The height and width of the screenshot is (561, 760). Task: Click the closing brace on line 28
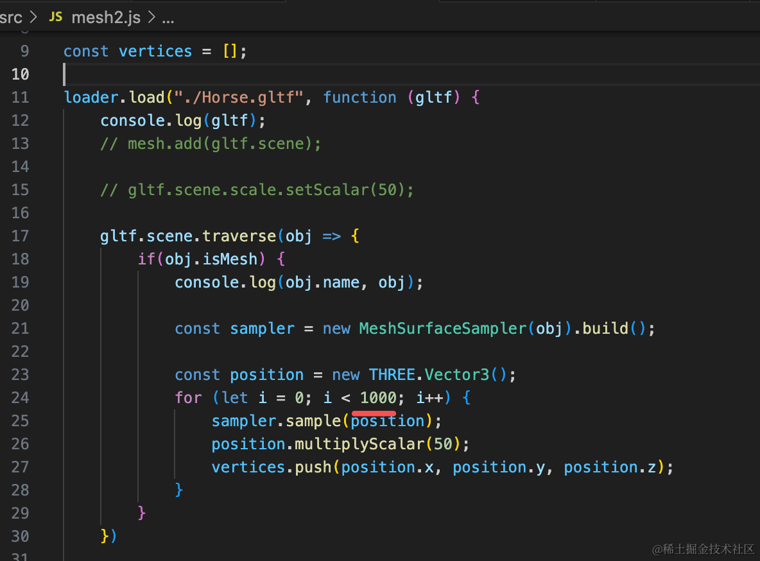click(x=179, y=490)
